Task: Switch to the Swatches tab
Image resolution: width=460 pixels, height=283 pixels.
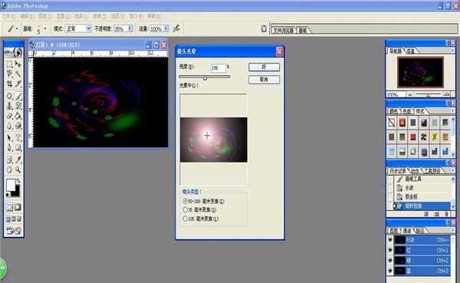Action: pyautogui.click(x=406, y=111)
